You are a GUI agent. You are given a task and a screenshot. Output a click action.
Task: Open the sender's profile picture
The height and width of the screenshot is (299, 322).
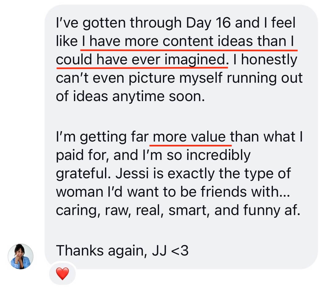click(x=21, y=256)
